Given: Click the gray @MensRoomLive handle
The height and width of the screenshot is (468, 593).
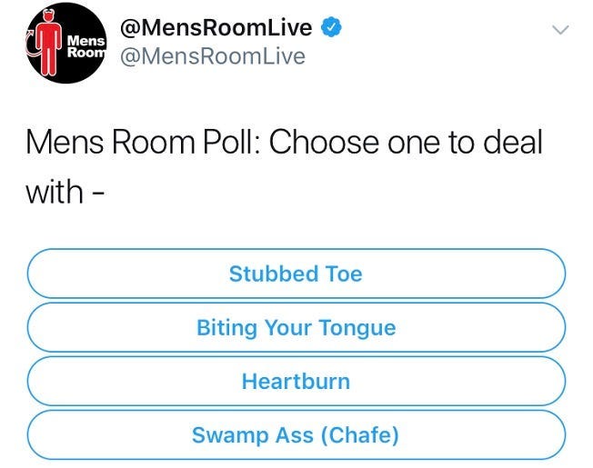Looking at the screenshot, I should pos(213,56).
